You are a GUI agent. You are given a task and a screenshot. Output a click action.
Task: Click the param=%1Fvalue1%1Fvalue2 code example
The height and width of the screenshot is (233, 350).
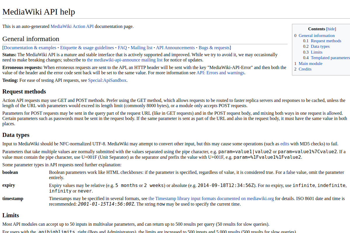point(267,157)
